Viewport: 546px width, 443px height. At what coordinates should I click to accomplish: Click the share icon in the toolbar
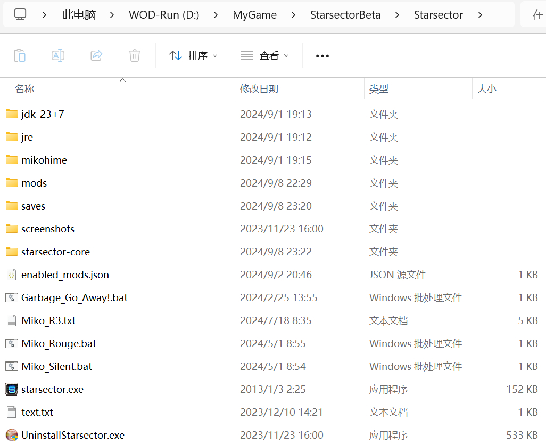click(96, 55)
